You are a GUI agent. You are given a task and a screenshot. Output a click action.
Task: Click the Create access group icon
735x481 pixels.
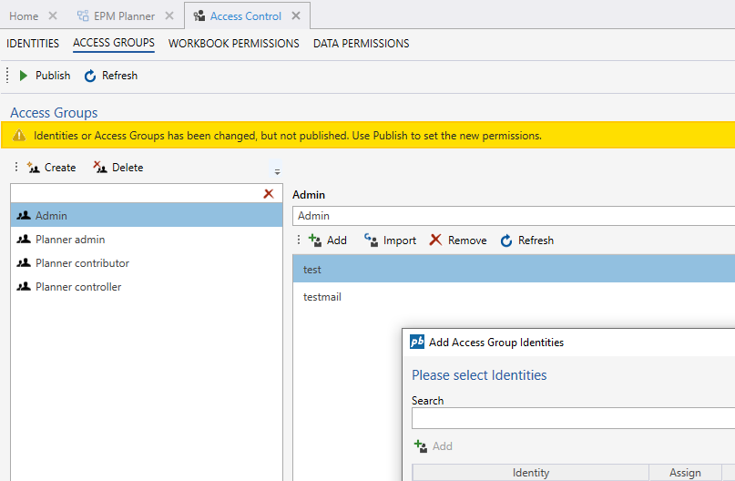[34, 168]
